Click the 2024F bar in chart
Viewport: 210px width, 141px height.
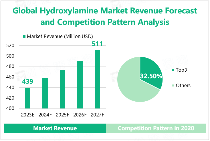pos(45,93)
